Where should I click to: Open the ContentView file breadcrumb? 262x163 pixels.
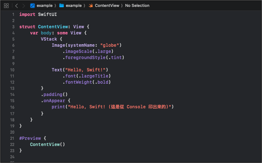pos(108,5)
